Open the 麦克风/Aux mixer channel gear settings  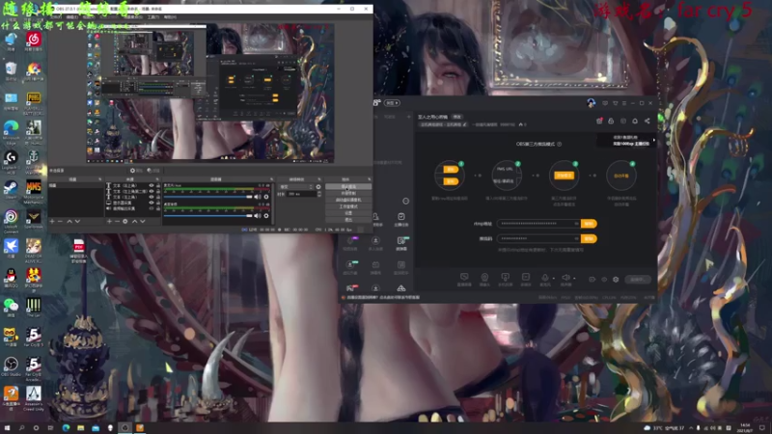(x=266, y=197)
